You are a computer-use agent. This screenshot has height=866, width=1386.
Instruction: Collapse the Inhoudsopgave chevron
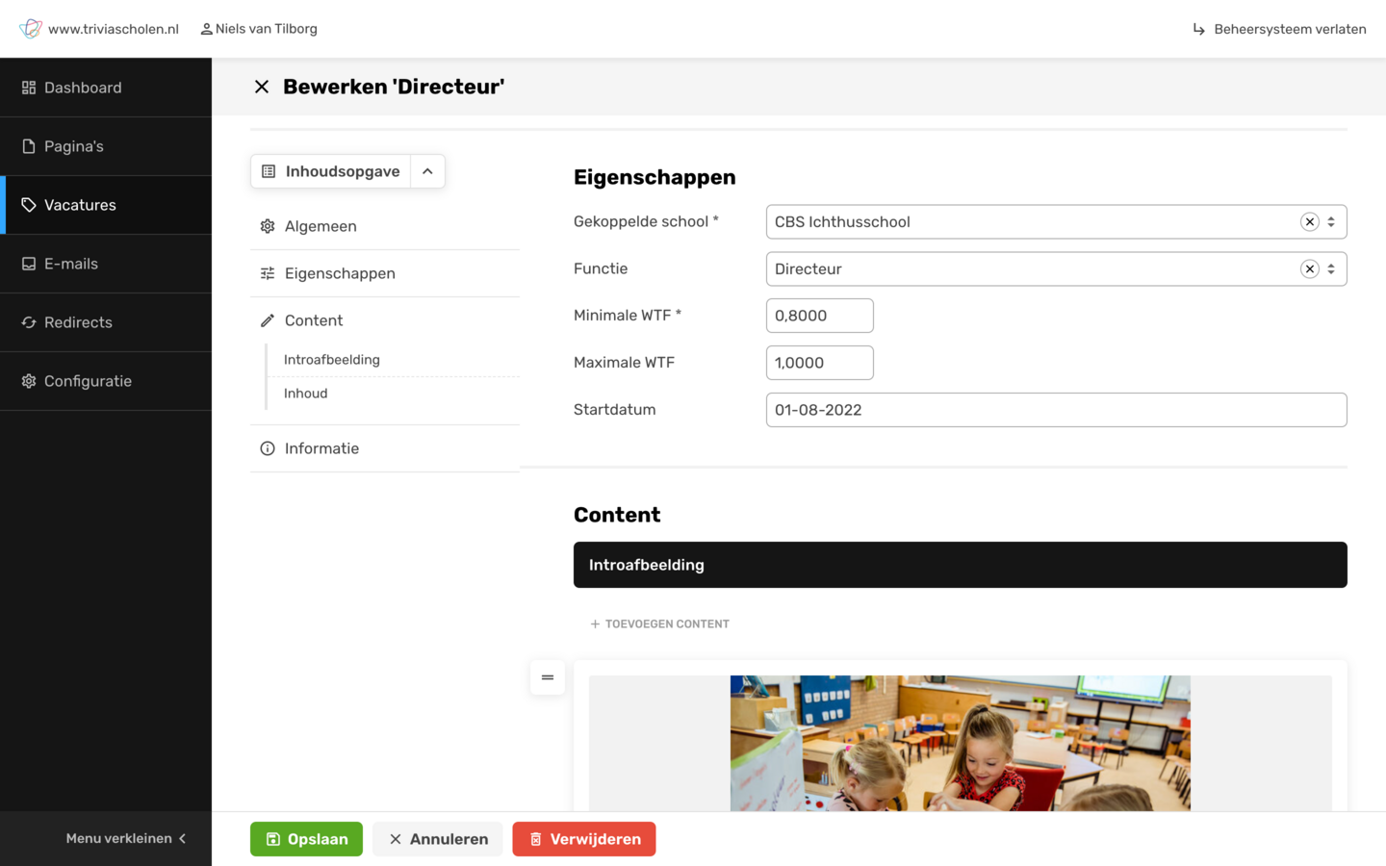click(x=427, y=171)
